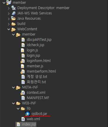Select the 'login.jsp' file name
Screen dimensions: 108x127
[x=33, y=56]
